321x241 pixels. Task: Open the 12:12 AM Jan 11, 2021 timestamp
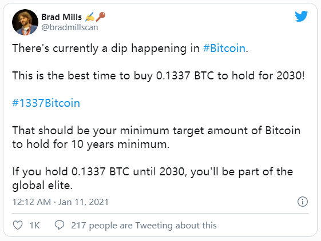(x=61, y=202)
